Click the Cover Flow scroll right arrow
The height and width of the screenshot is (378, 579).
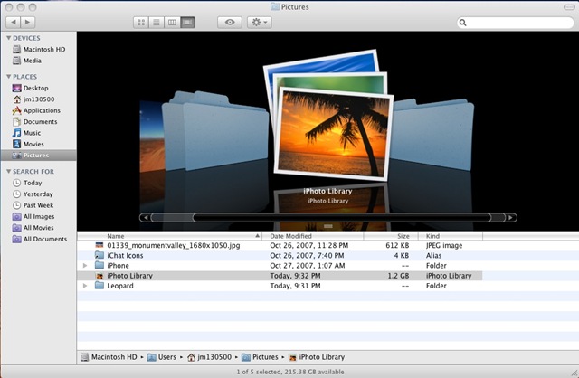click(510, 218)
